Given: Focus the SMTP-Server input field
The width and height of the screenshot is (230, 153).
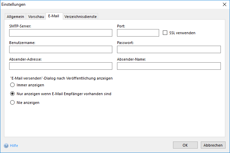Looking at the screenshot, I should coord(61,33).
